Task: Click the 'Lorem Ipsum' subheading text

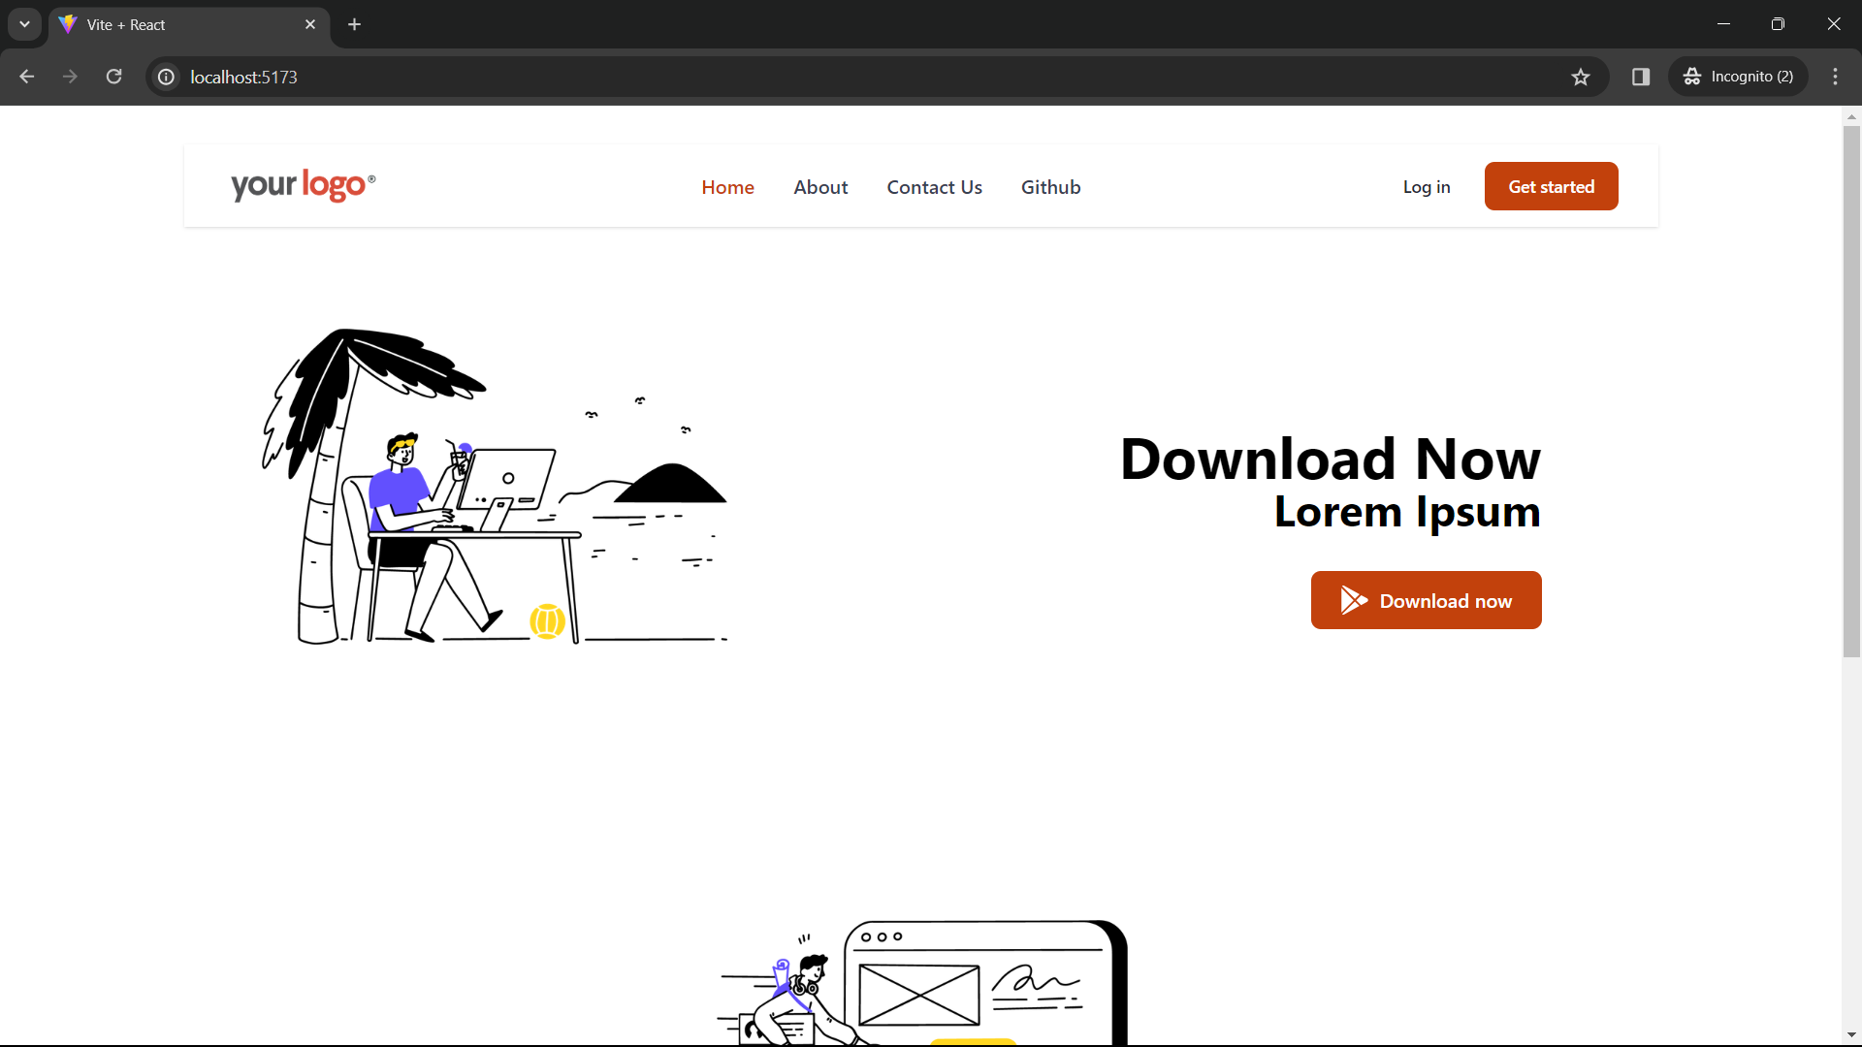Action: coord(1407,512)
